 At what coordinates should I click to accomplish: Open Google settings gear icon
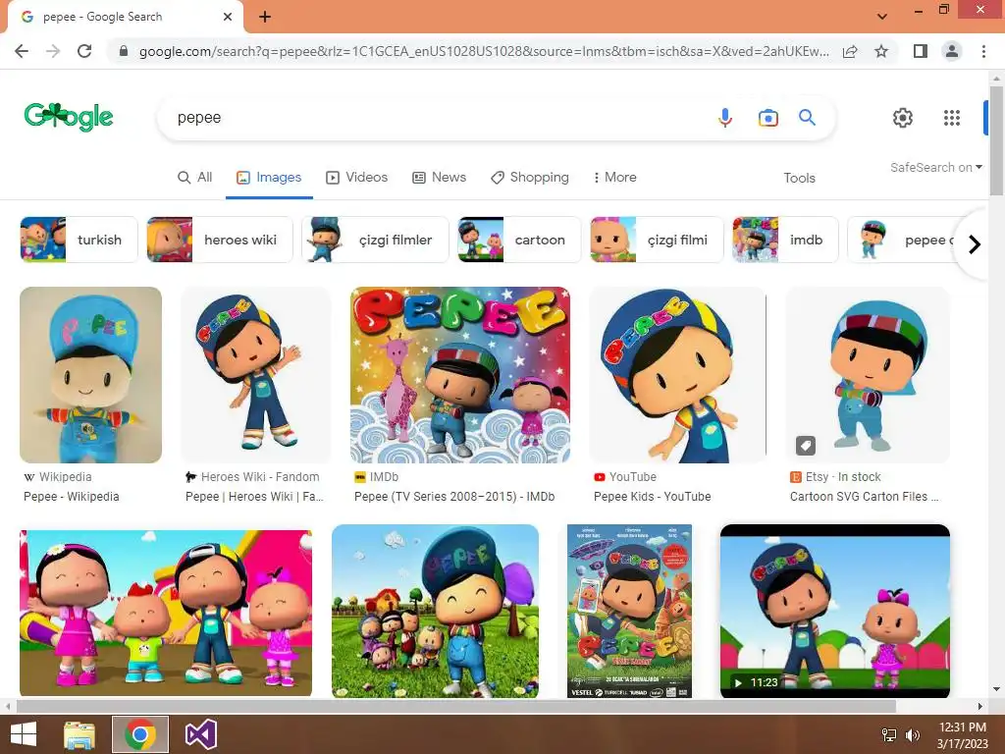click(903, 118)
